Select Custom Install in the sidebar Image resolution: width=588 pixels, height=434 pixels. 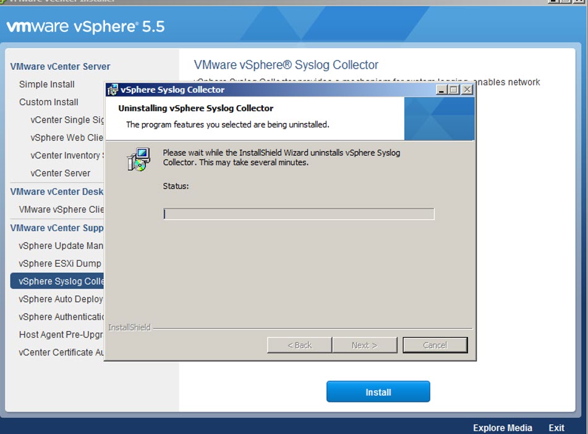pyautogui.click(x=49, y=102)
